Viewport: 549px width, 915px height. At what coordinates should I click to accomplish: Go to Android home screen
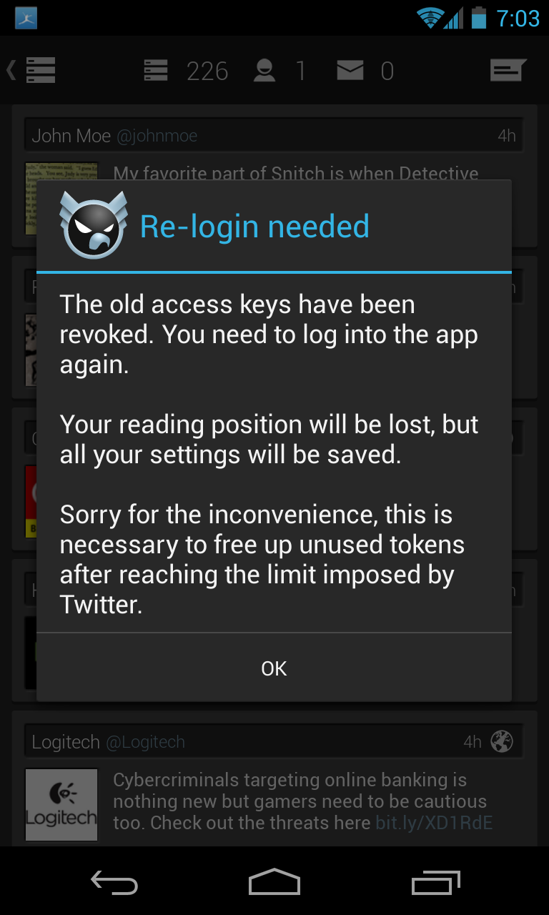[274, 882]
